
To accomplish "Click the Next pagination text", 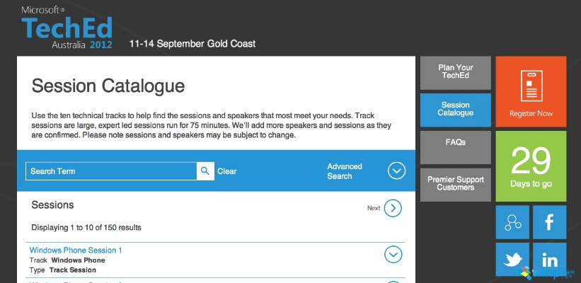I will point(374,208).
